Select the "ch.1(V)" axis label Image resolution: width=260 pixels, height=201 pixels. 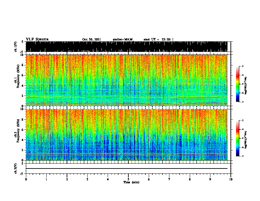pos(15,47)
